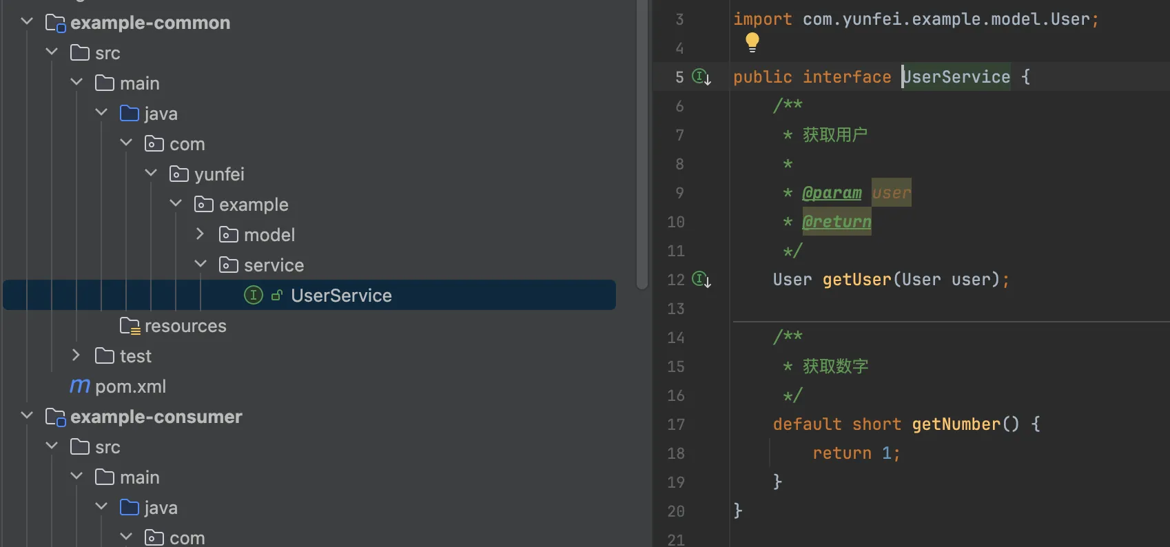Collapse the example-consumer module
Viewport: 1170px width, 547px height.
27,415
